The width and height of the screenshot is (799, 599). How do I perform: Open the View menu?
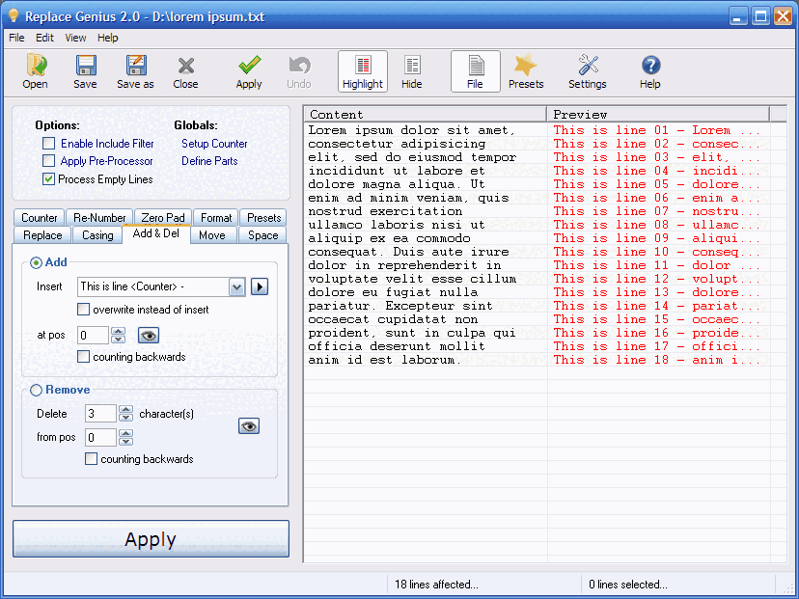pyautogui.click(x=75, y=38)
